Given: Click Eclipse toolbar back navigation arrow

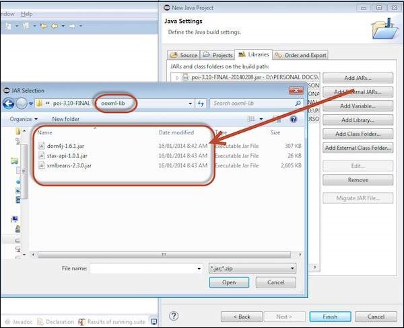Looking at the screenshot, I should point(55,26).
